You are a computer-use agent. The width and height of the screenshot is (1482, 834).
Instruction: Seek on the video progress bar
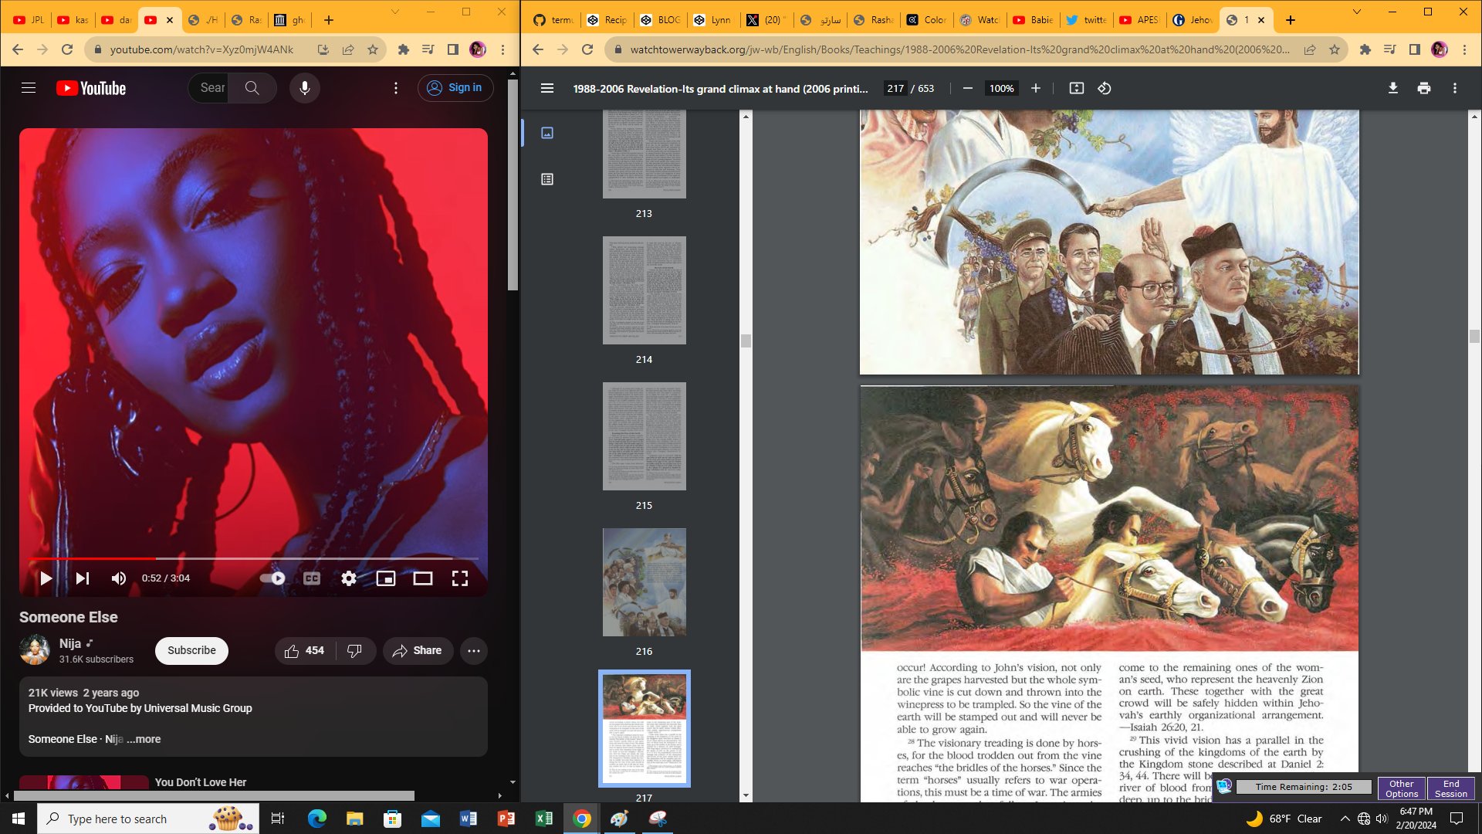(253, 558)
